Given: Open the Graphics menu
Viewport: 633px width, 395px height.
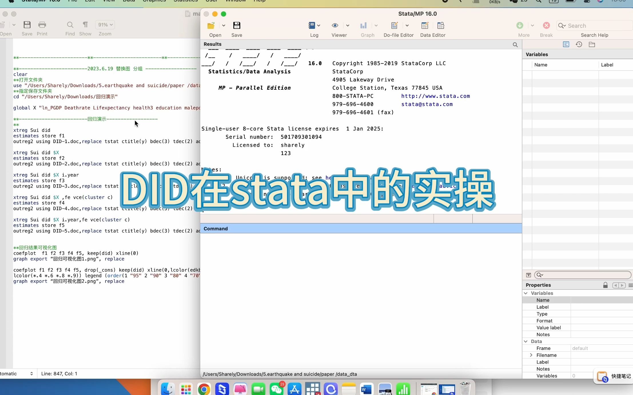Looking at the screenshot, I should pyautogui.click(x=154, y=1).
